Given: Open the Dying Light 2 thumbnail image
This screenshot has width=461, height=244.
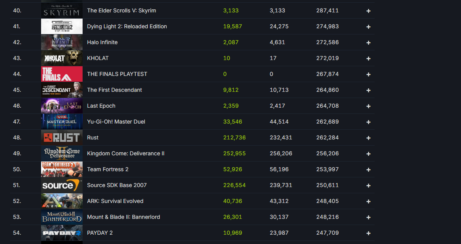Looking at the screenshot, I should (62, 26).
